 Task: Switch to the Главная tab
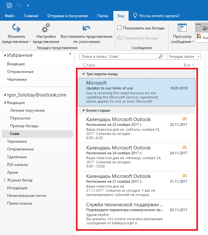coord(31,16)
